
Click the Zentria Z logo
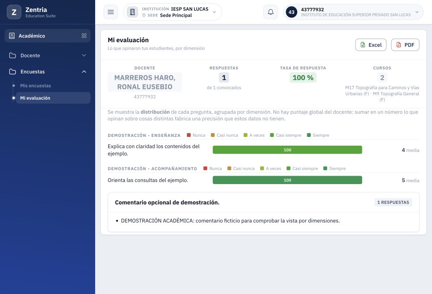coord(14,12)
